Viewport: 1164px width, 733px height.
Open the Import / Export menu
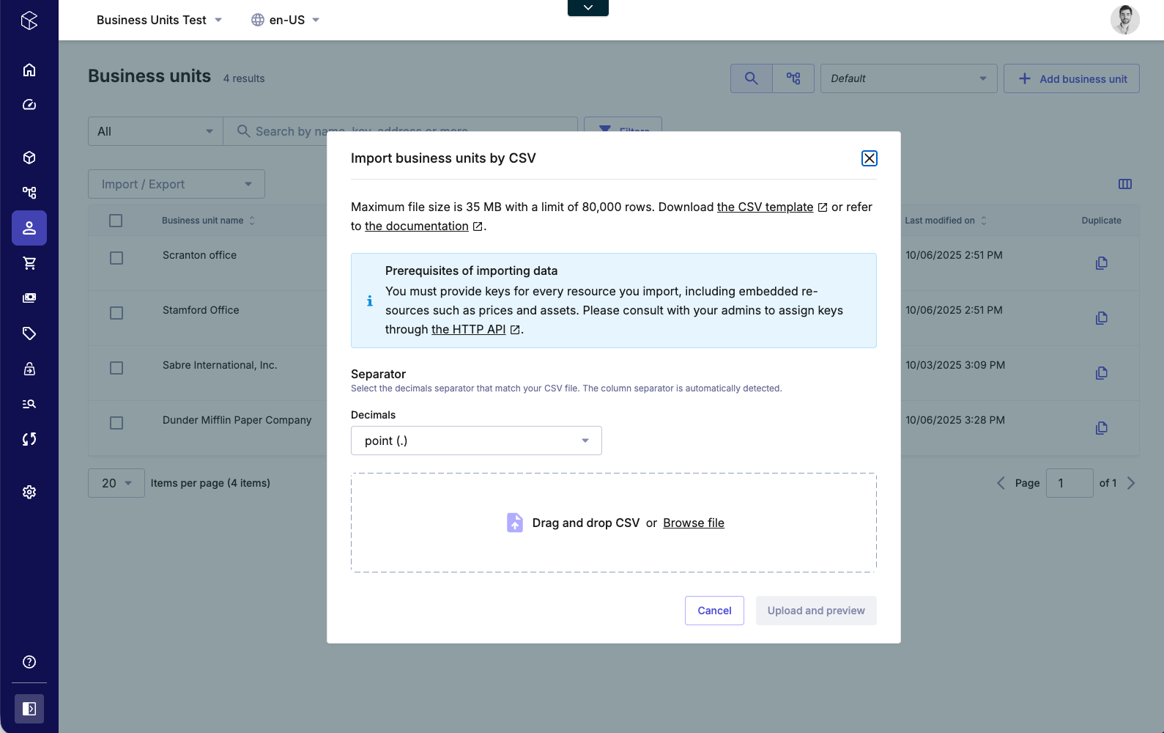tap(177, 184)
